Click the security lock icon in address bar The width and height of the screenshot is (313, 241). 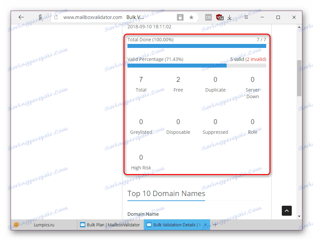180,17
